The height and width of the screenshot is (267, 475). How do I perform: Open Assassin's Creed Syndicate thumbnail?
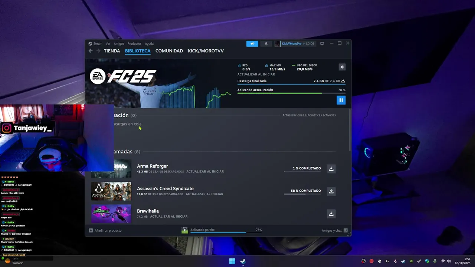pos(111,191)
